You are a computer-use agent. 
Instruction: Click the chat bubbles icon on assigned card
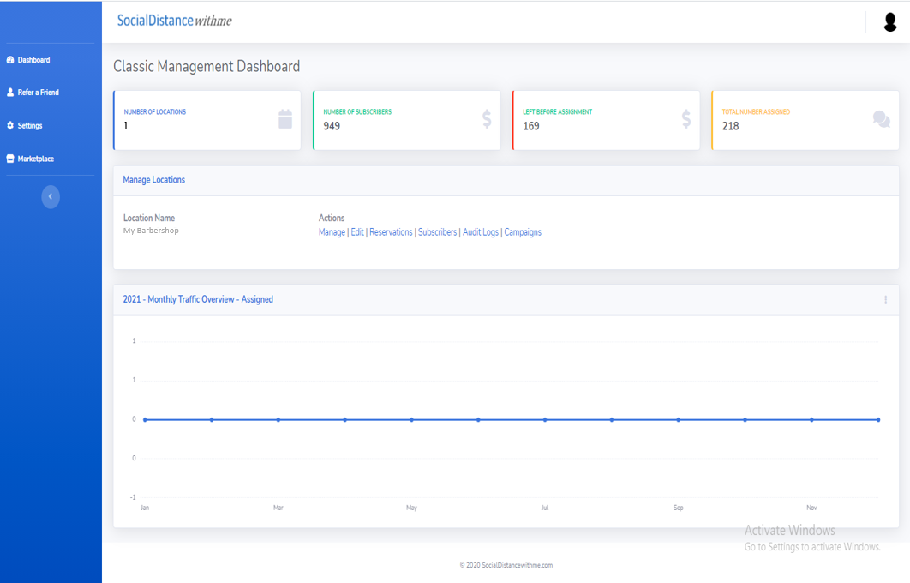pos(881,119)
